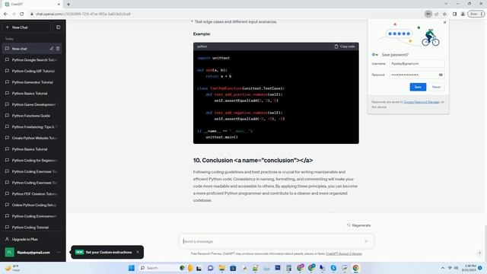Start a New Chat in the sidebar

[x=27, y=27]
